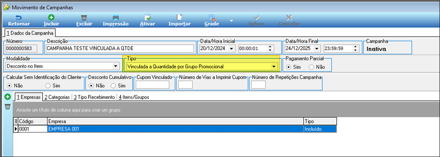Click the initial time field 00:00:01
Screen dimensions: 440x157
point(253,49)
